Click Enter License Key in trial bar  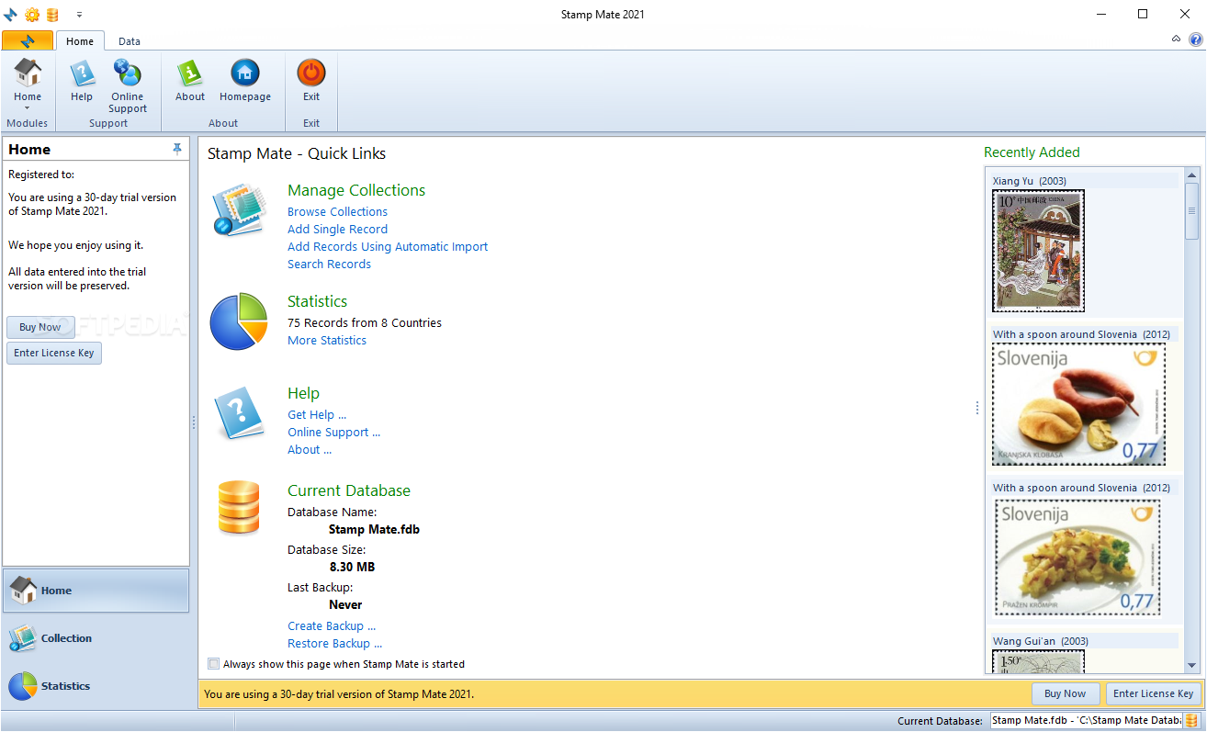pos(1153,693)
